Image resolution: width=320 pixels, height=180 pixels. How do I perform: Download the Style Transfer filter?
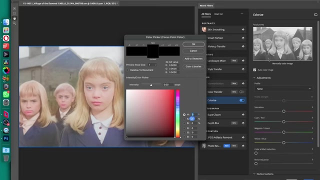pos(243,69)
